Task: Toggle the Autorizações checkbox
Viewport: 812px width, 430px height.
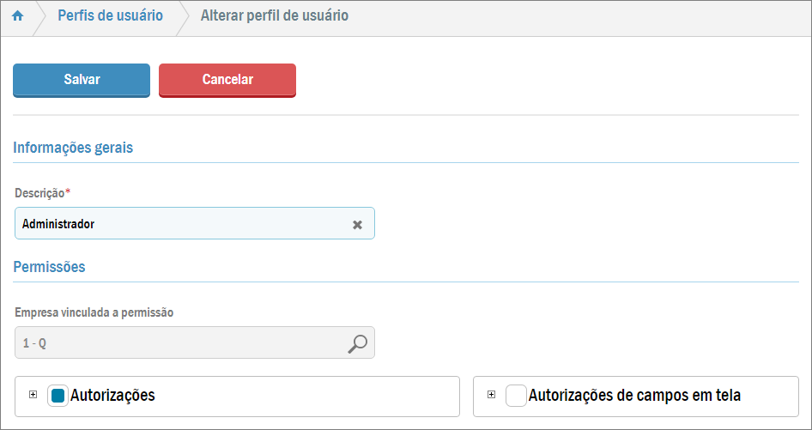Action: [x=58, y=396]
